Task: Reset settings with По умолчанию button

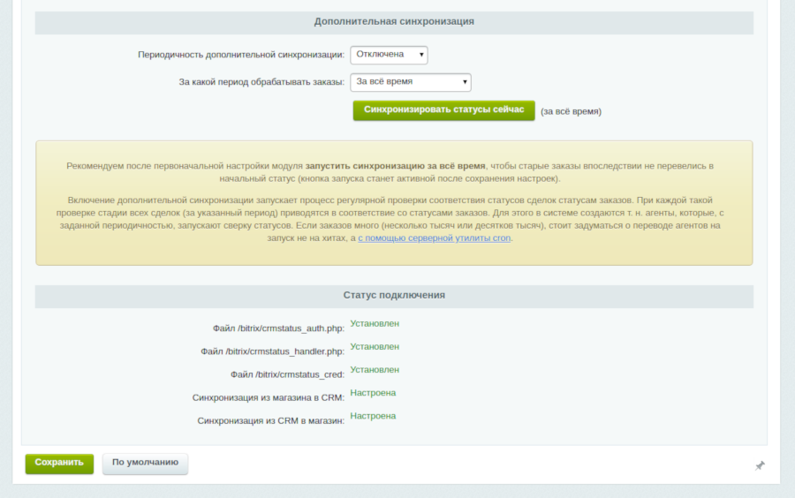Action: click(x=145, y=463)
